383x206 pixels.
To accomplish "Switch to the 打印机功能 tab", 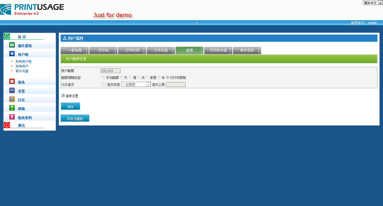I will click(218, 50).
